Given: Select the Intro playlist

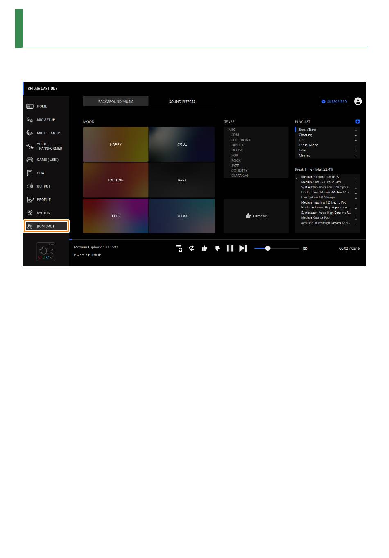Looking at the screenshot, I should click(x=302, y=150).
